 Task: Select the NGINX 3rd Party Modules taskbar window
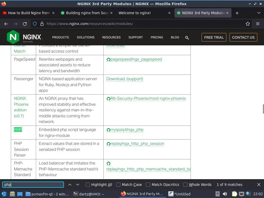pyautogui.click(x=142, y=194)
